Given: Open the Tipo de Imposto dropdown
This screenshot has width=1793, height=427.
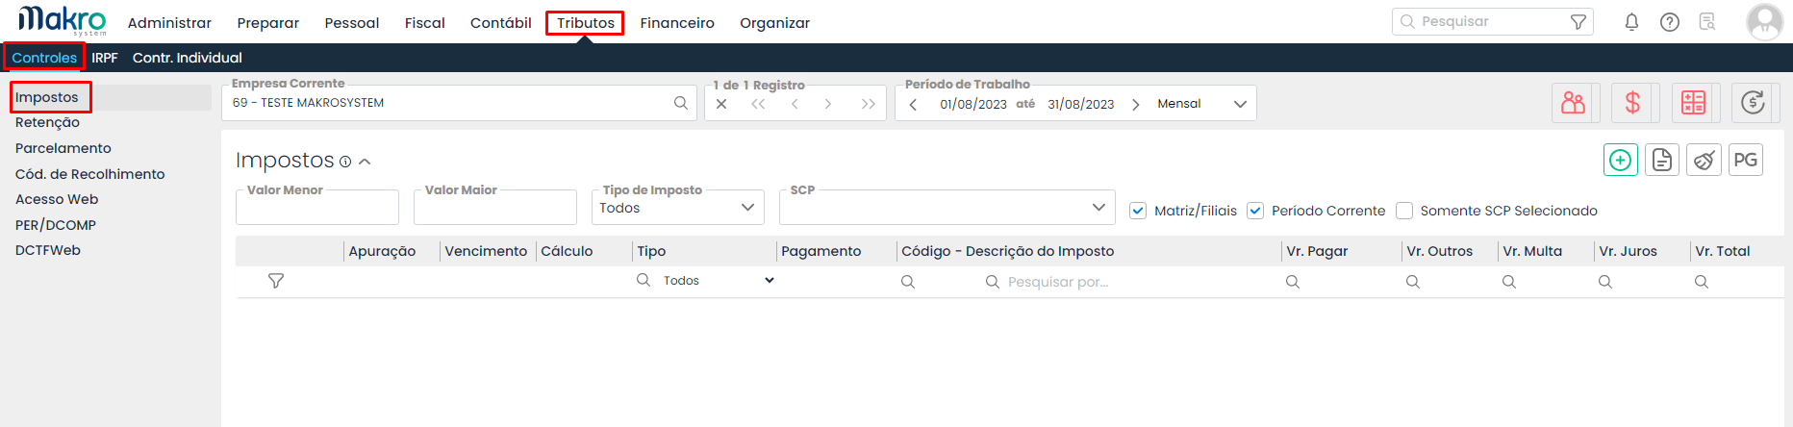Looking at the screenshot, I should [x=678, y=208].
